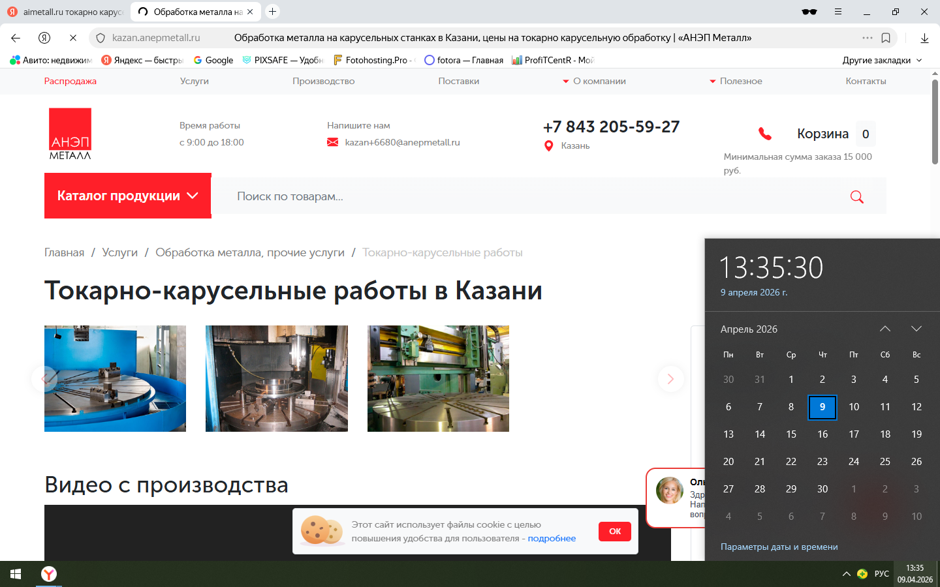Open a new browser tab
Screen dimensions: 940x587
click(x=273, y=12)
